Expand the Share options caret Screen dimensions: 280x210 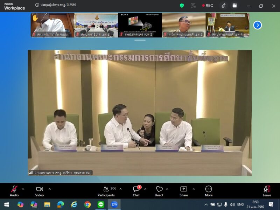click(x=194, y=189)
